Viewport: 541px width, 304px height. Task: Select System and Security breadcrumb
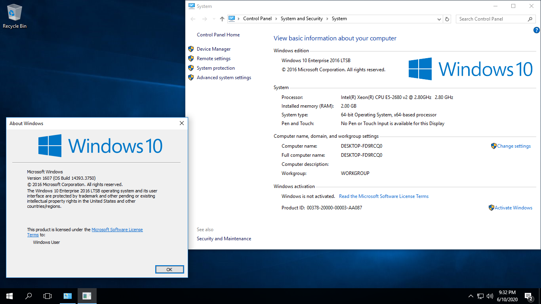[x=301, y=19]
